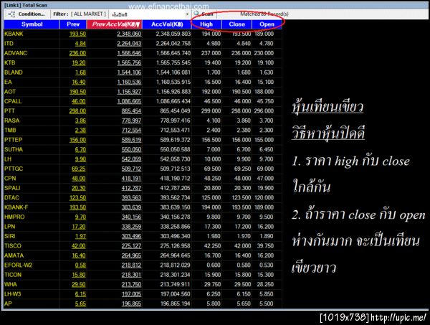Click EA Open value 15.100
This screenshot has height=325, width=430.
[x=265, y=82]
